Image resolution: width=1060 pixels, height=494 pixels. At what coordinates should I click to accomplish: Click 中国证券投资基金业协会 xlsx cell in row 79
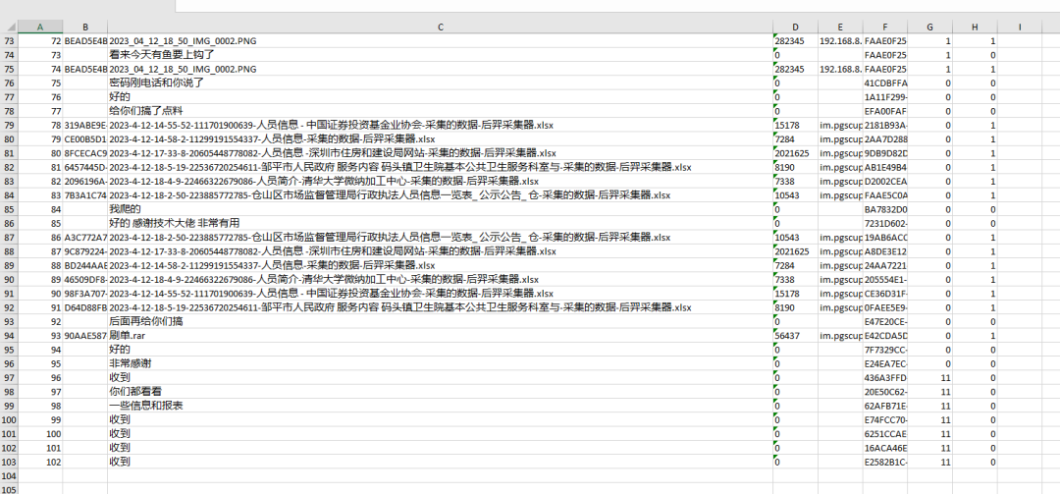point(440,125)
